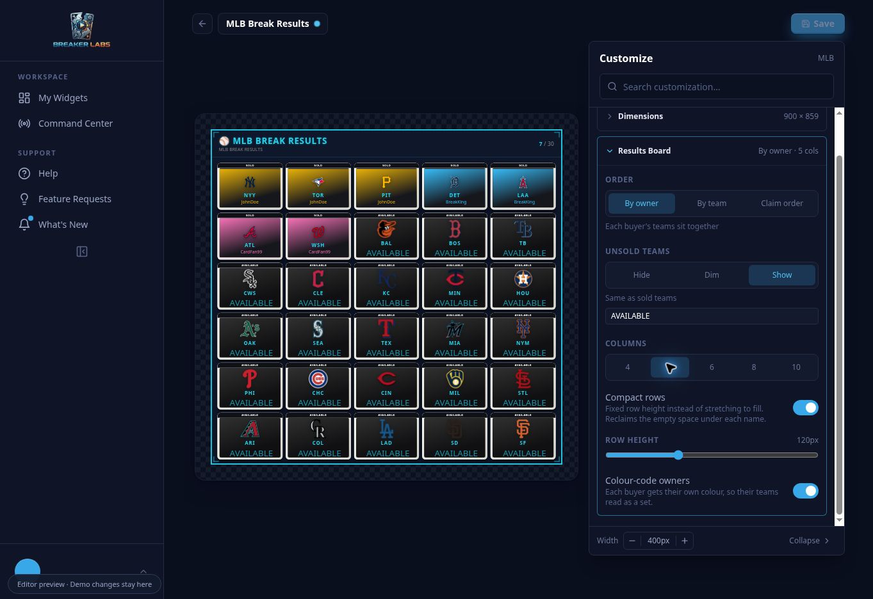This screenshot has width=873, height=599.
Task: Click the 7 / 30 sold counter
Action: 546,144
